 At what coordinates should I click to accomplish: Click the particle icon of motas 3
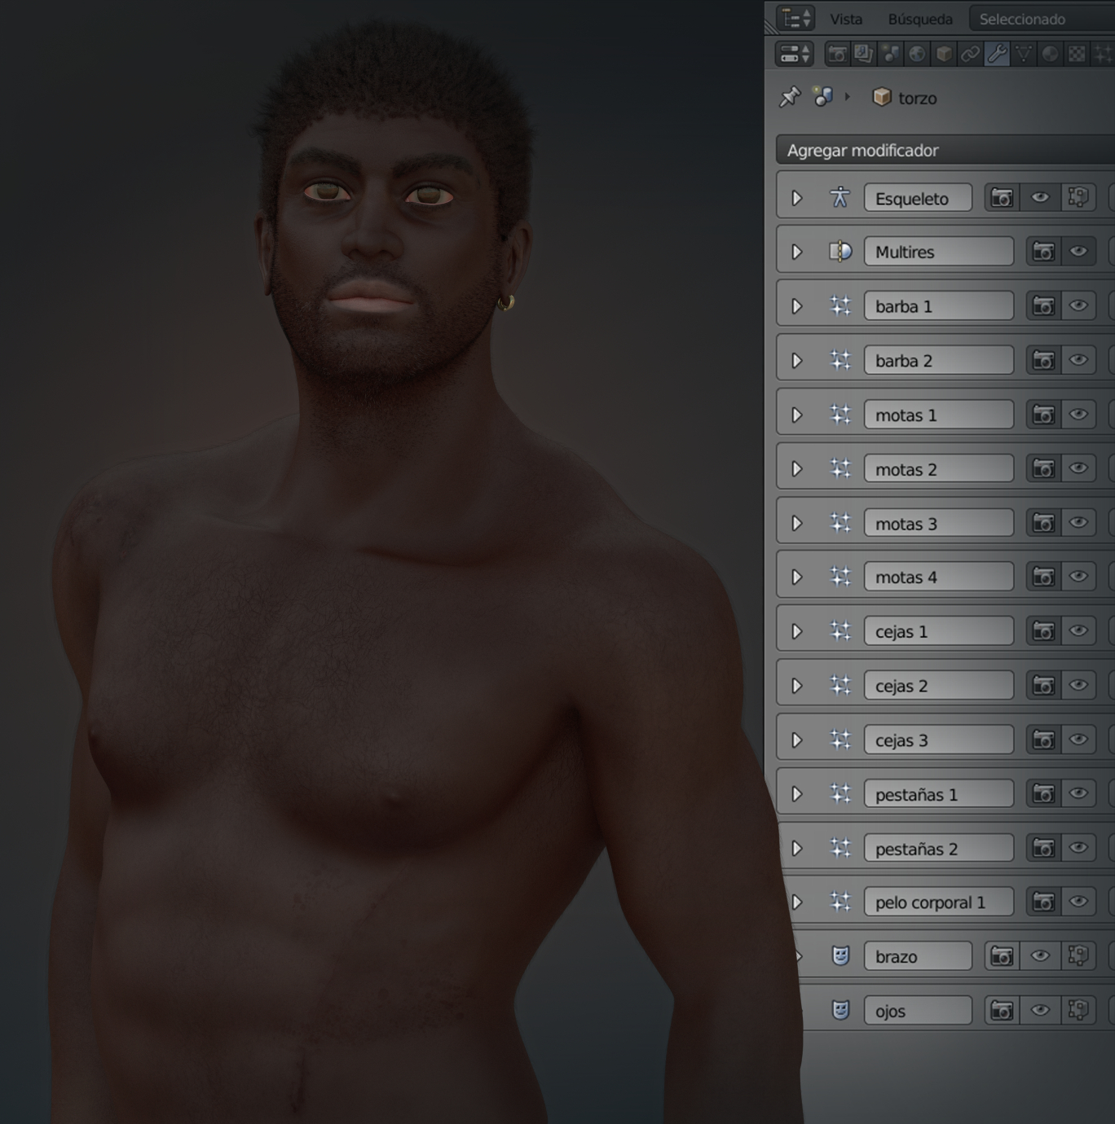[x=840, y=523]
